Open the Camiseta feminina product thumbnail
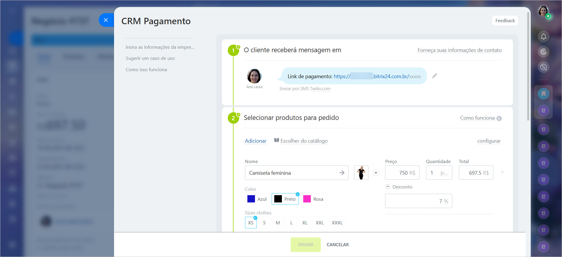Viewport: 562px width, 257px height. (361, 173)
